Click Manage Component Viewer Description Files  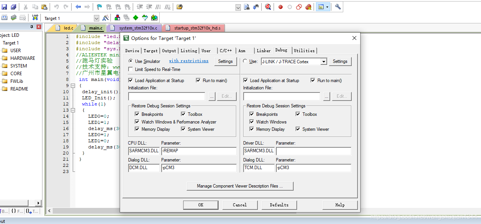pyautogui.click(x=240, y=186)
